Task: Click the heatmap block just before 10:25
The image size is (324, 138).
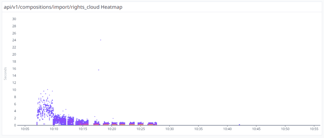Action: point(132,123)
